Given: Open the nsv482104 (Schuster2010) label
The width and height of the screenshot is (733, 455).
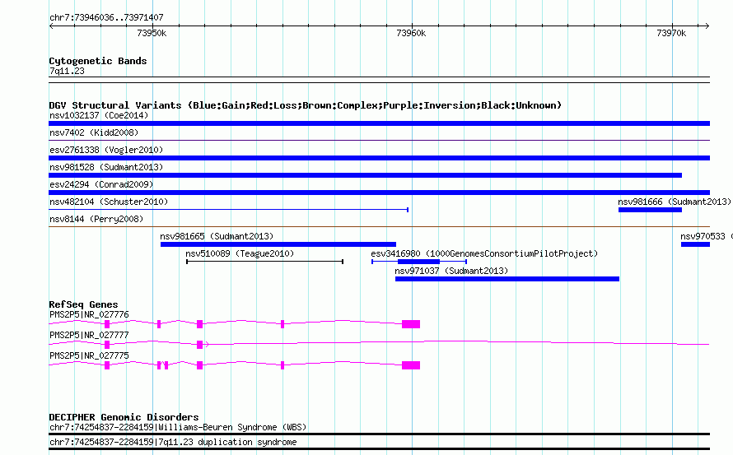Looking at the screenshot, I should pyautogui.click(x=109, y=202).
